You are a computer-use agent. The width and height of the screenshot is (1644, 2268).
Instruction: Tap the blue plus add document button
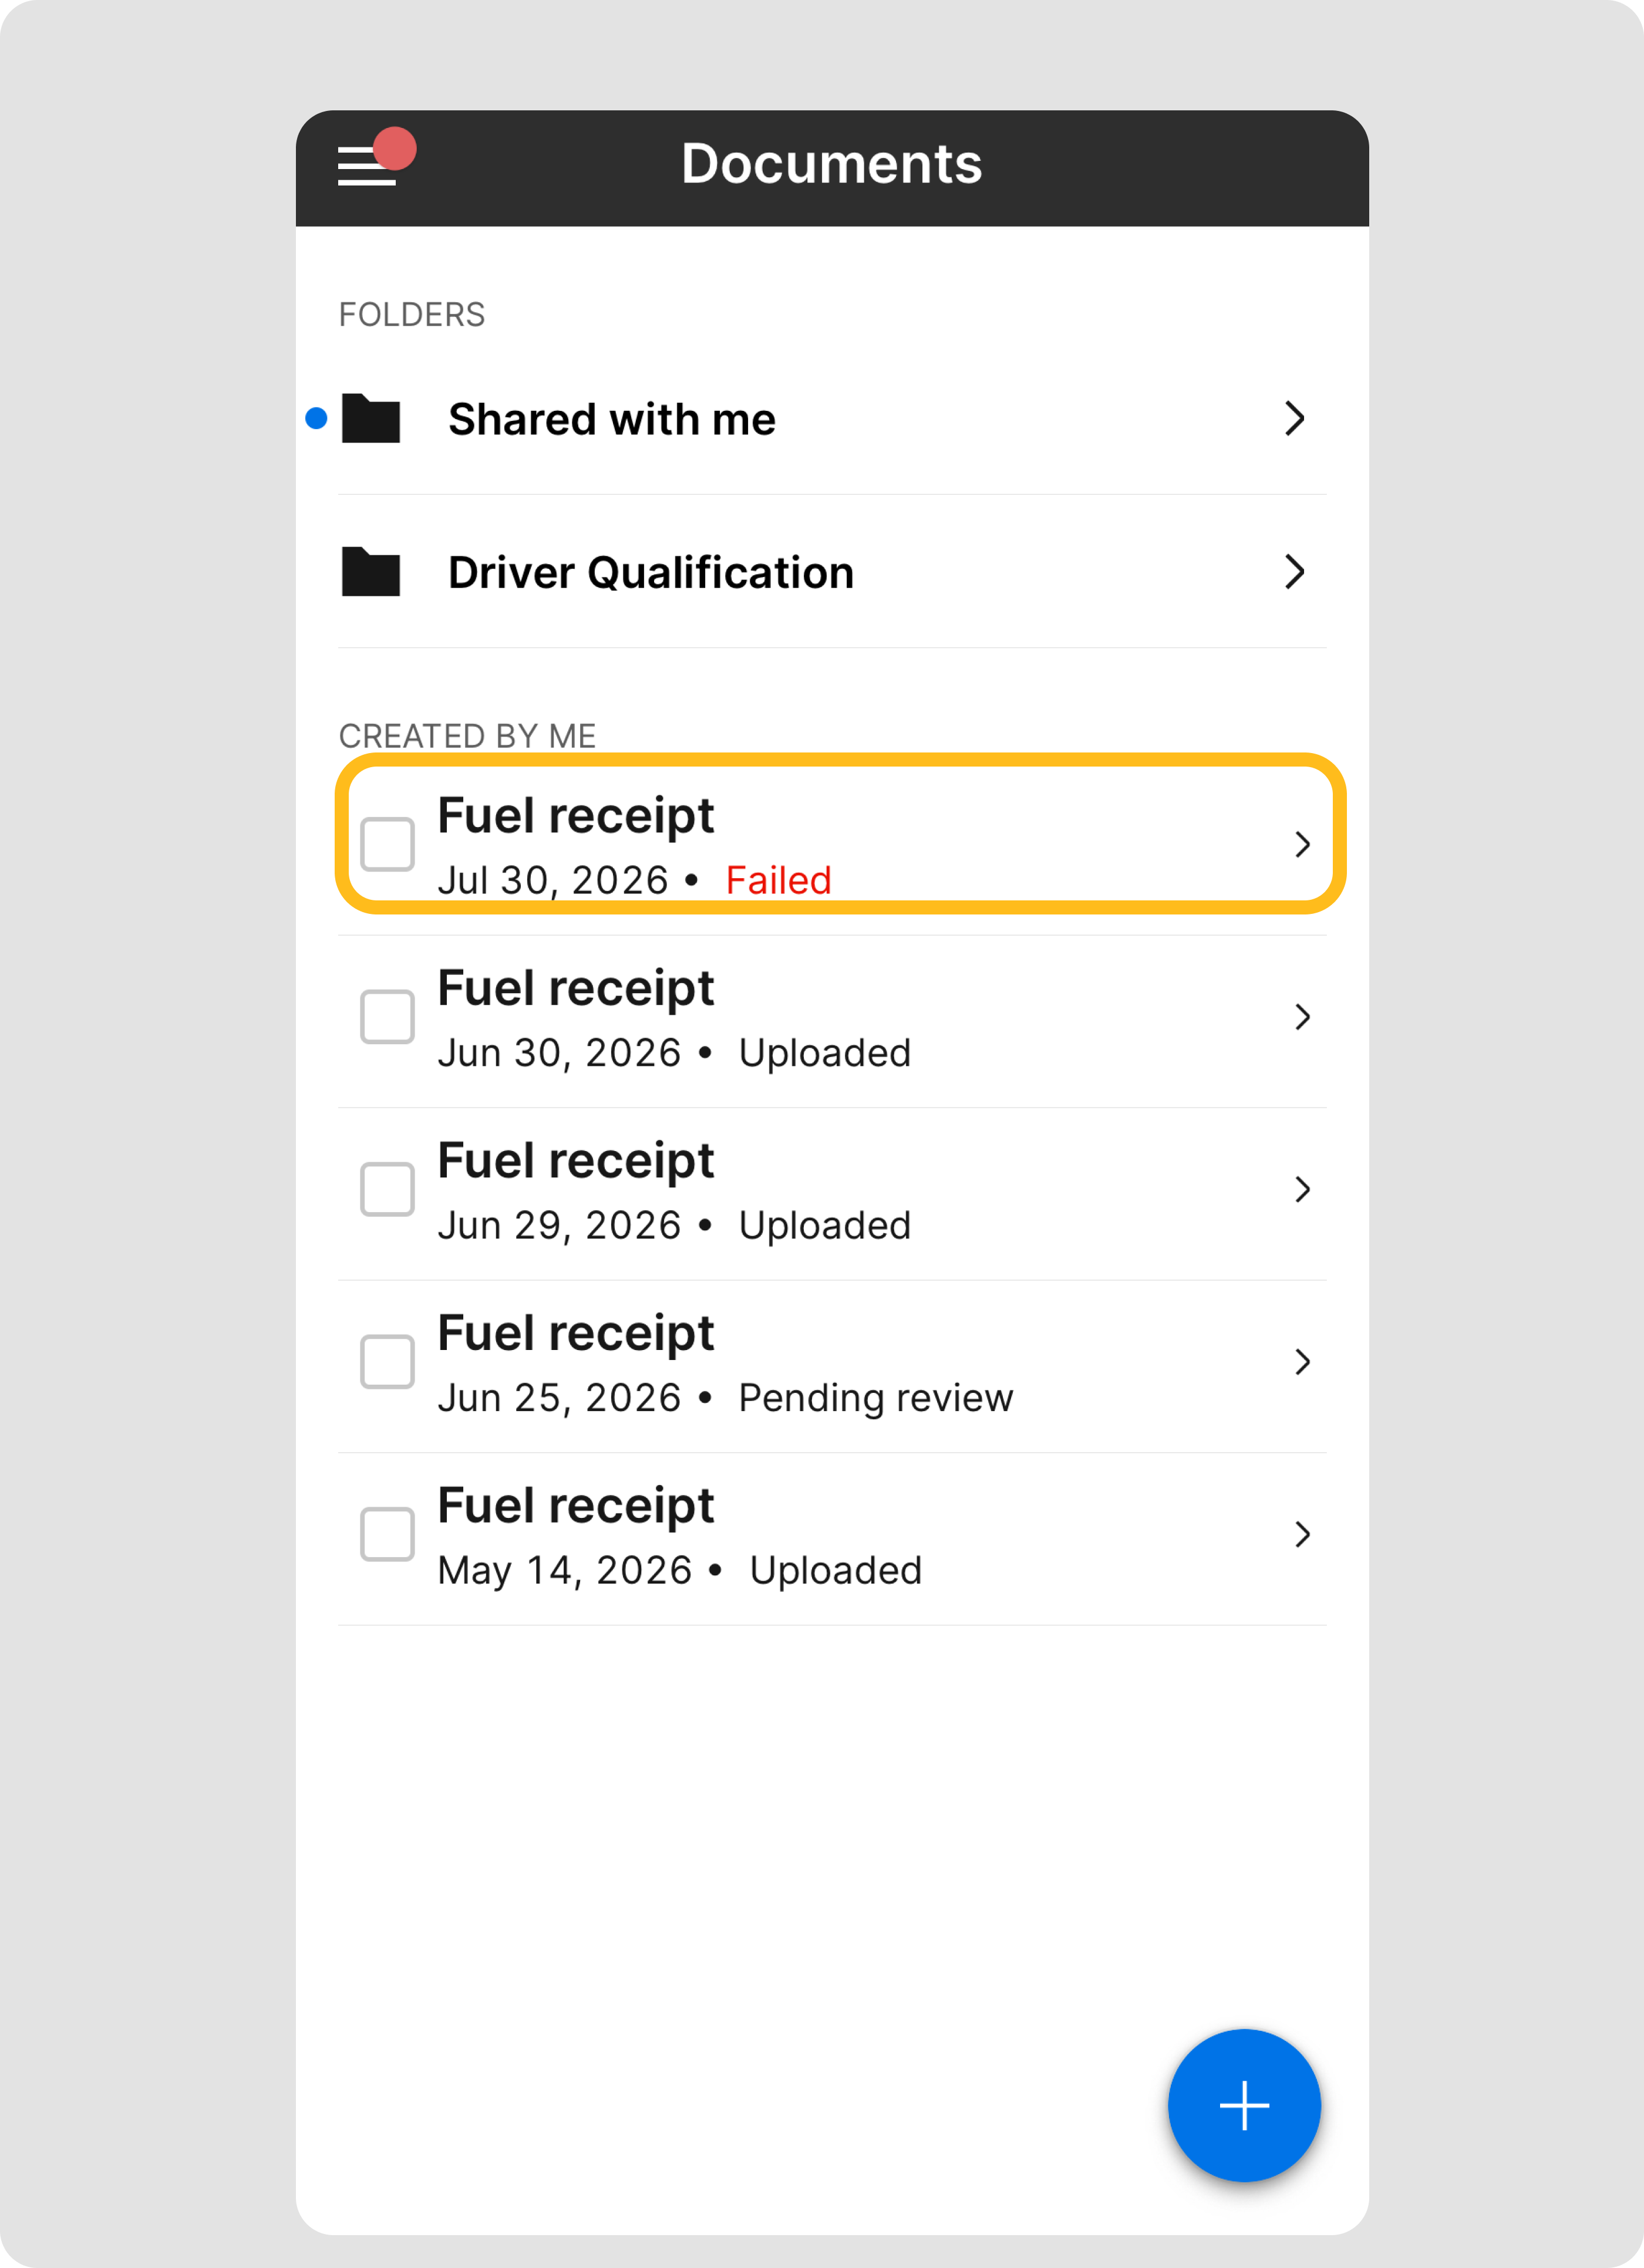click(x=1244, y=2105)
